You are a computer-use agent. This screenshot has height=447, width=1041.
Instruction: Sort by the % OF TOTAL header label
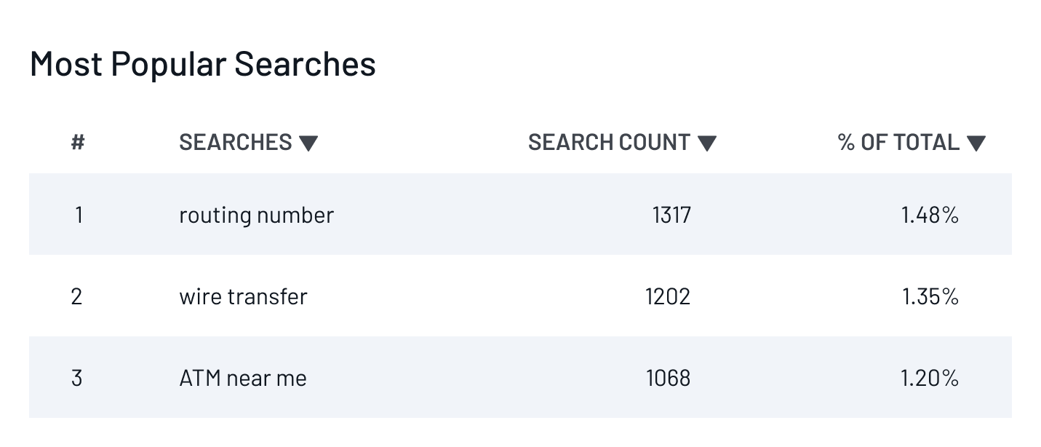898,142
